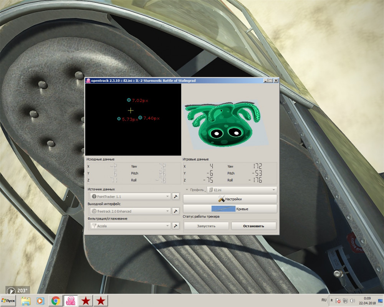Open Google Chrome from the taskbar

pyautogui.click(x=56, y=301)
